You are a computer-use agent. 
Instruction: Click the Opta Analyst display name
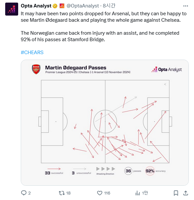pos(36,6)
